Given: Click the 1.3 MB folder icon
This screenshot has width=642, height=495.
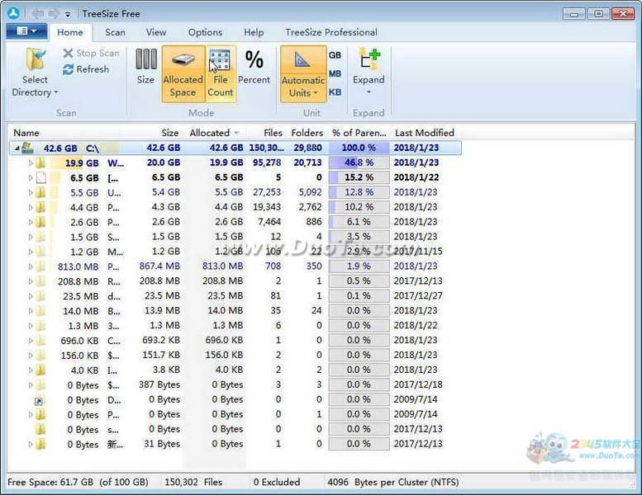Looking at the screenshot, I should 40,325.
